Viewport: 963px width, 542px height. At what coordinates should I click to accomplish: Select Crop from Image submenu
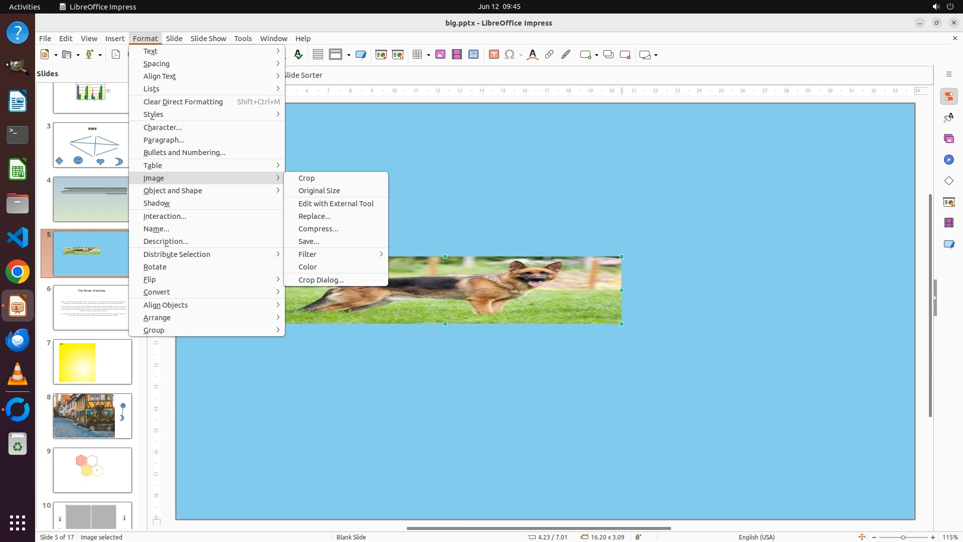click(x=306, y=178)
